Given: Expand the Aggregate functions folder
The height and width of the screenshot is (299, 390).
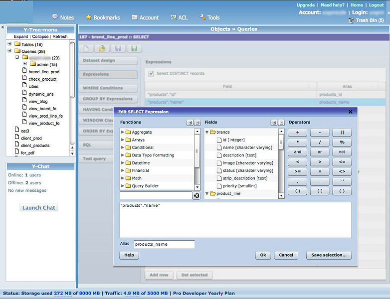Looking at the screenshot, I should [123, 132].
